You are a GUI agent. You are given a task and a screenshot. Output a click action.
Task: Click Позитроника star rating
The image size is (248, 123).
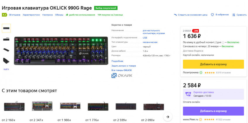210,73
